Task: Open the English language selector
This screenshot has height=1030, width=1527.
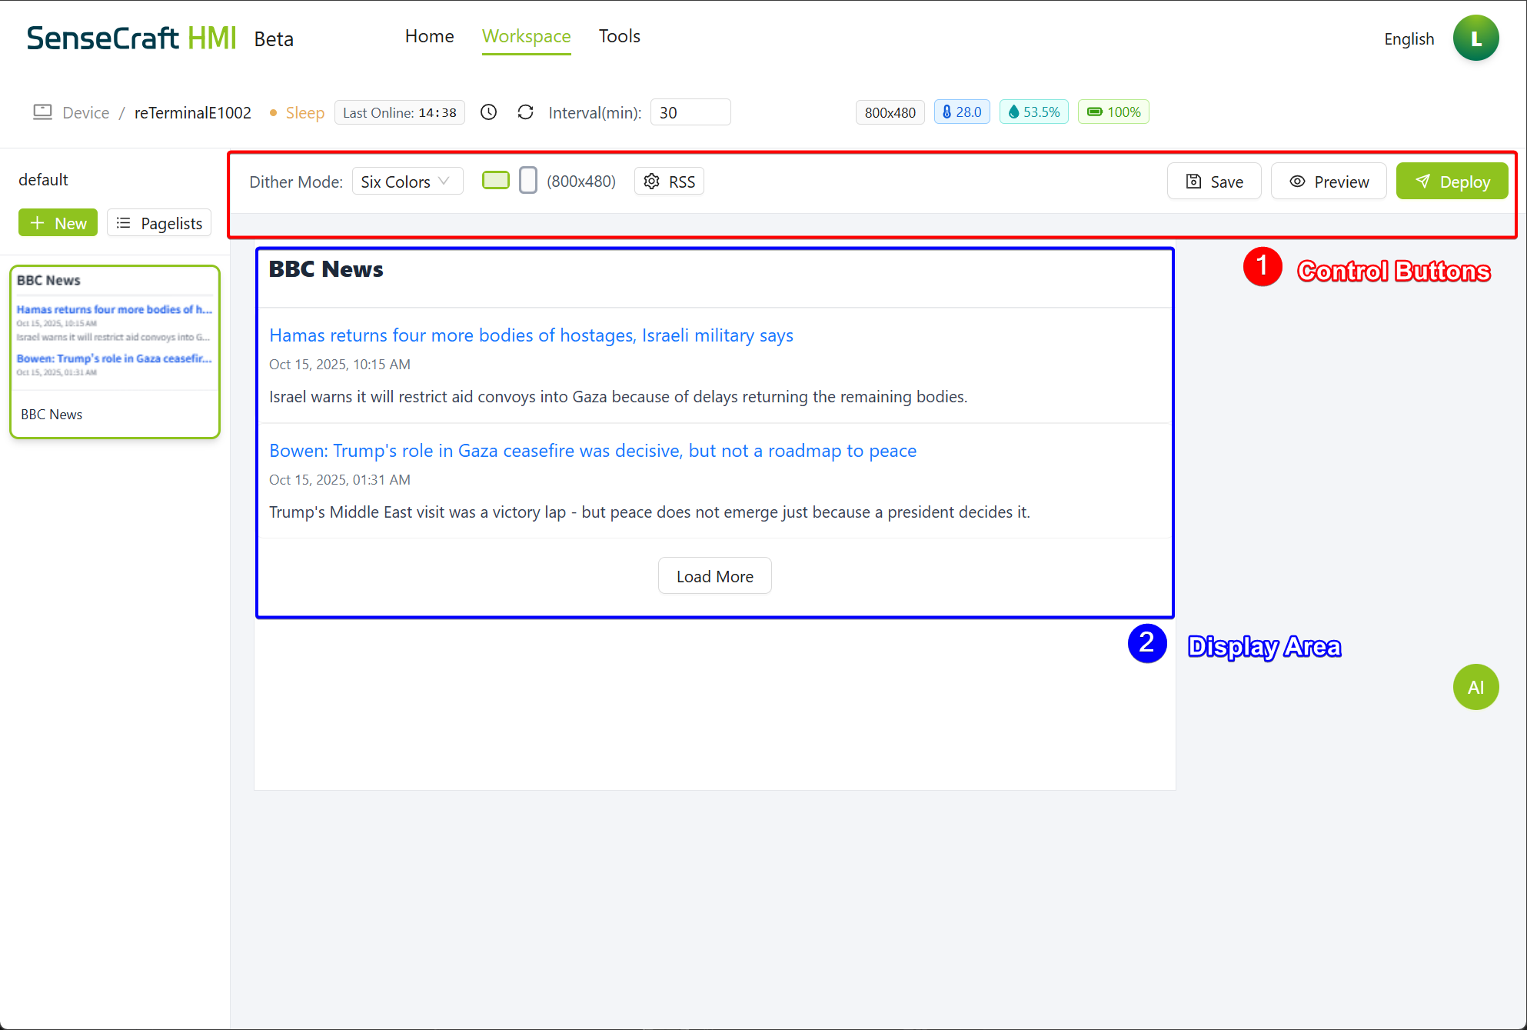Action: tap(1409, 39)
